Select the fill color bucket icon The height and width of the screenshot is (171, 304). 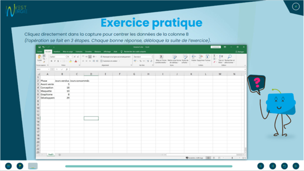click(x=71, y=61)
